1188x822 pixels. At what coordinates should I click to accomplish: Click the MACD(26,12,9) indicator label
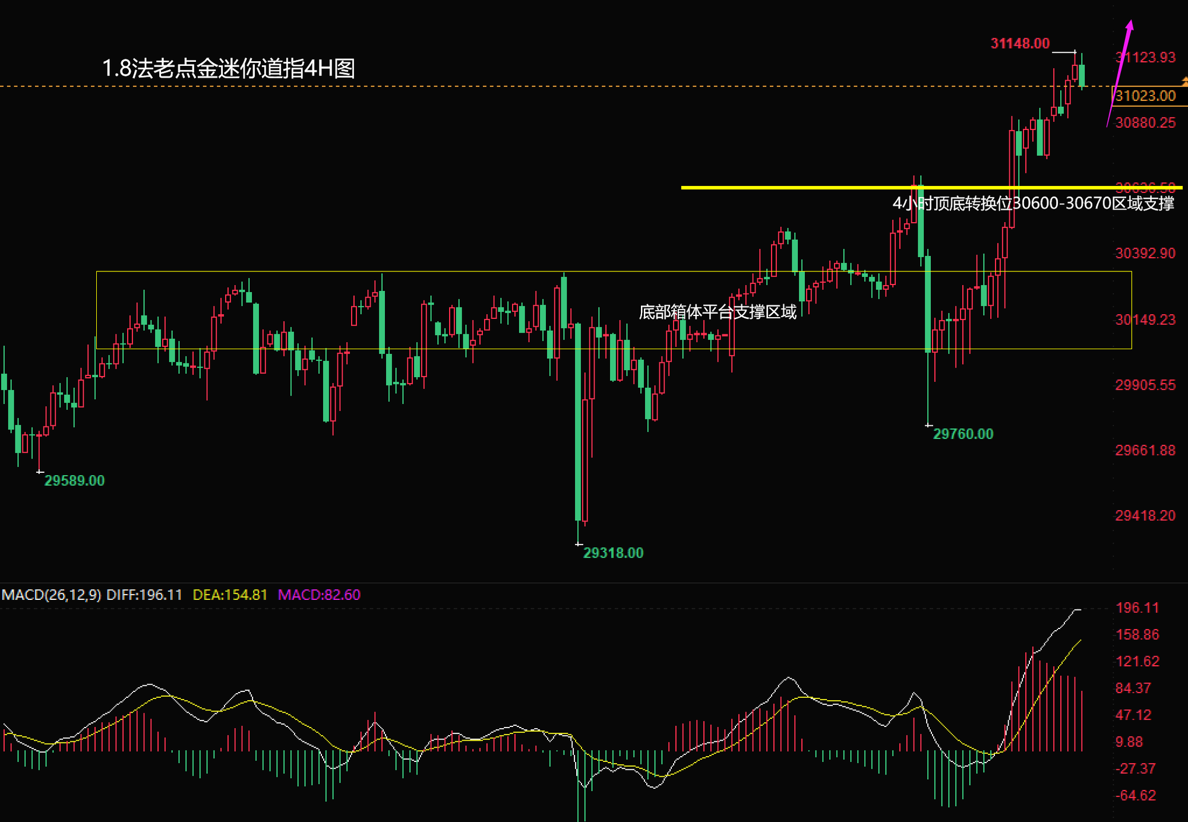click(x=52, y=595)
